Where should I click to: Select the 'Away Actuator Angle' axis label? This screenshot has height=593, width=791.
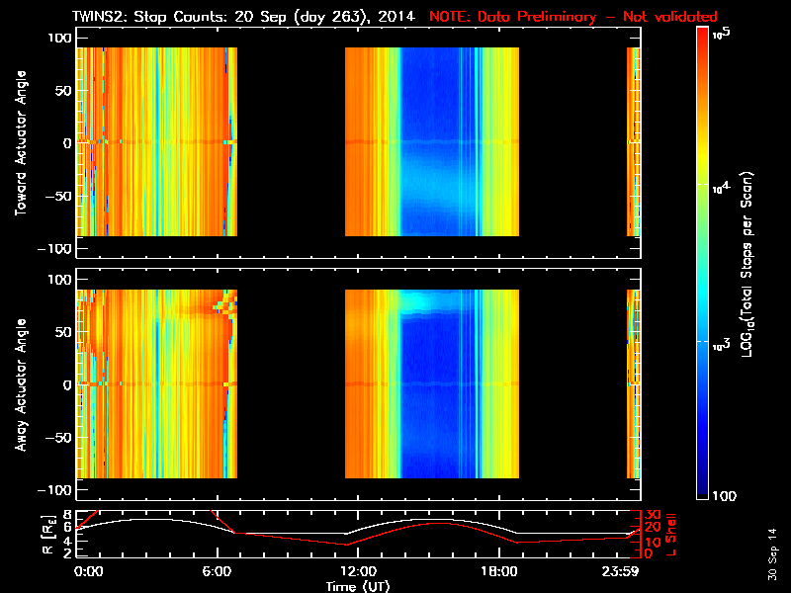tap(21, 384)
